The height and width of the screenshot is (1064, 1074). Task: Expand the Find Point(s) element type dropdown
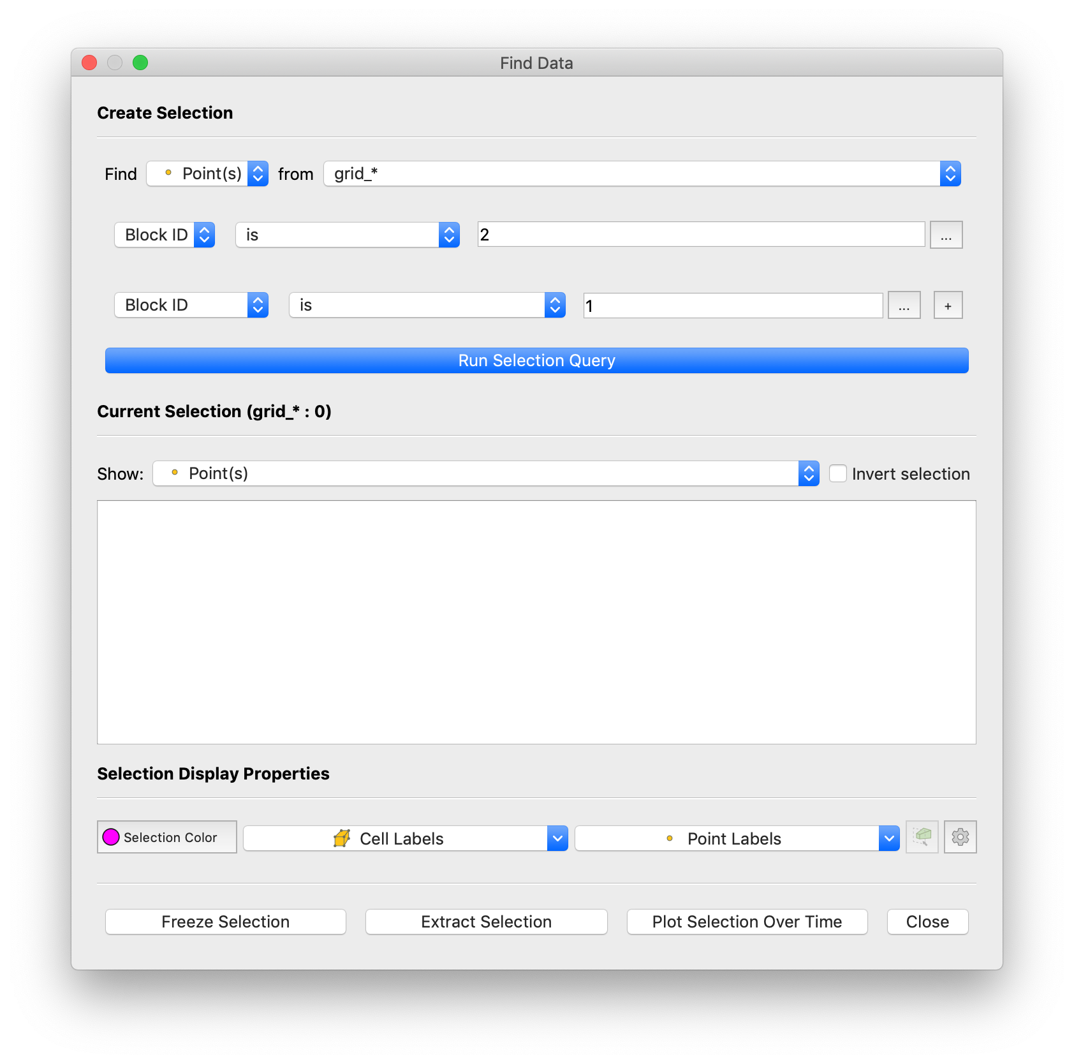pyautogui.click(x=207, y=174)
